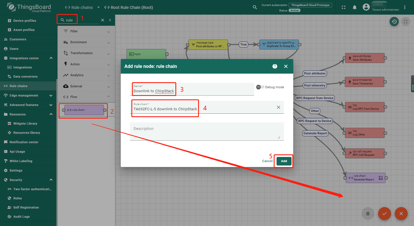Collapse the Flow node category
Viewport: 414px width, 226px height.
86,97
